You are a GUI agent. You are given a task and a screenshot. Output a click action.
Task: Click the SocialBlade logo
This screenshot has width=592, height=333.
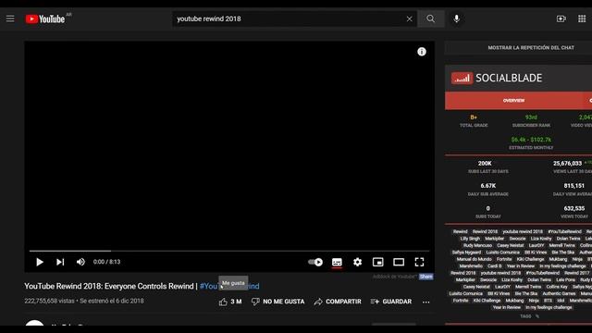tap(497, 78)
